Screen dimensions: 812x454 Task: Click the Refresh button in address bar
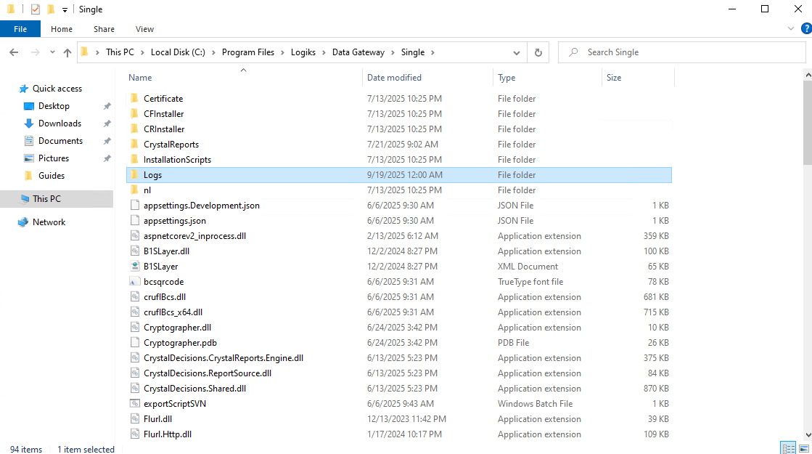point(538,52)
